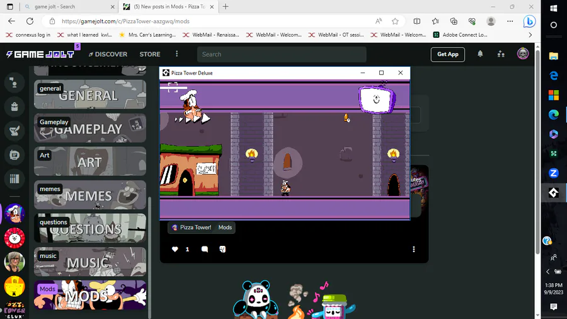Open Microsoft Store from the taskbar
This screenshot has height=319, width=567.
[x=554, y=95]
